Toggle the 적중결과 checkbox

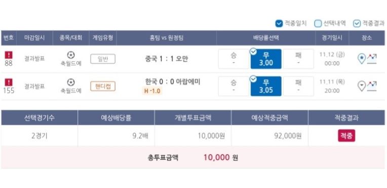pos(357,23)
